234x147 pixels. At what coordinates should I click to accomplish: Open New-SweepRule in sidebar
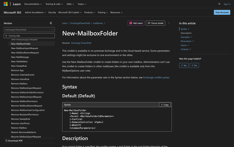pyautogui.click(x=19, y=66)
